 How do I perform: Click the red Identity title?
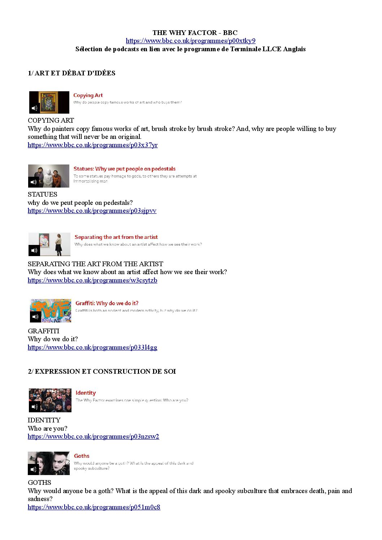pos(86,393)
